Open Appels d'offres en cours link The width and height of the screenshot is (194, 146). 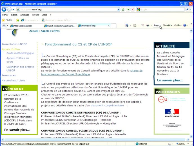[17, 60]
